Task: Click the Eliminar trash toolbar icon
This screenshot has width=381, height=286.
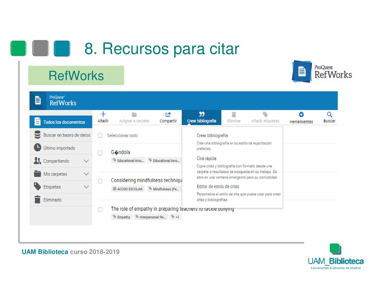Action: (x=234, y=114)
